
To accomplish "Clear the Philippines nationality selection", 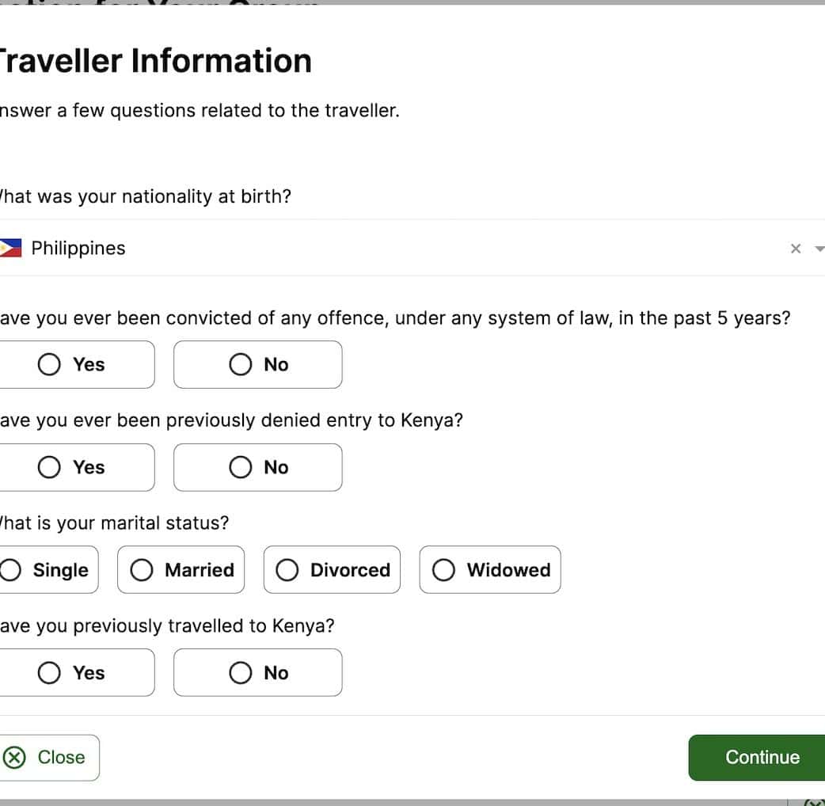I will (x=796, y=249).
